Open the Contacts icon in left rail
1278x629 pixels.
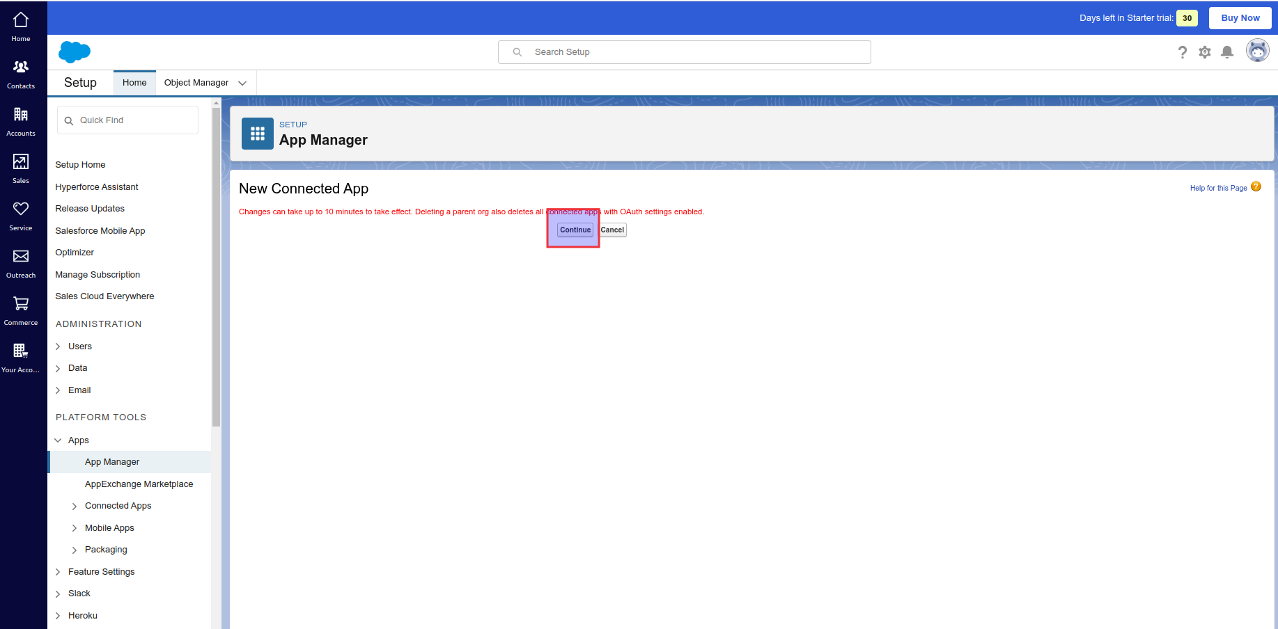(x=21, y=67)
